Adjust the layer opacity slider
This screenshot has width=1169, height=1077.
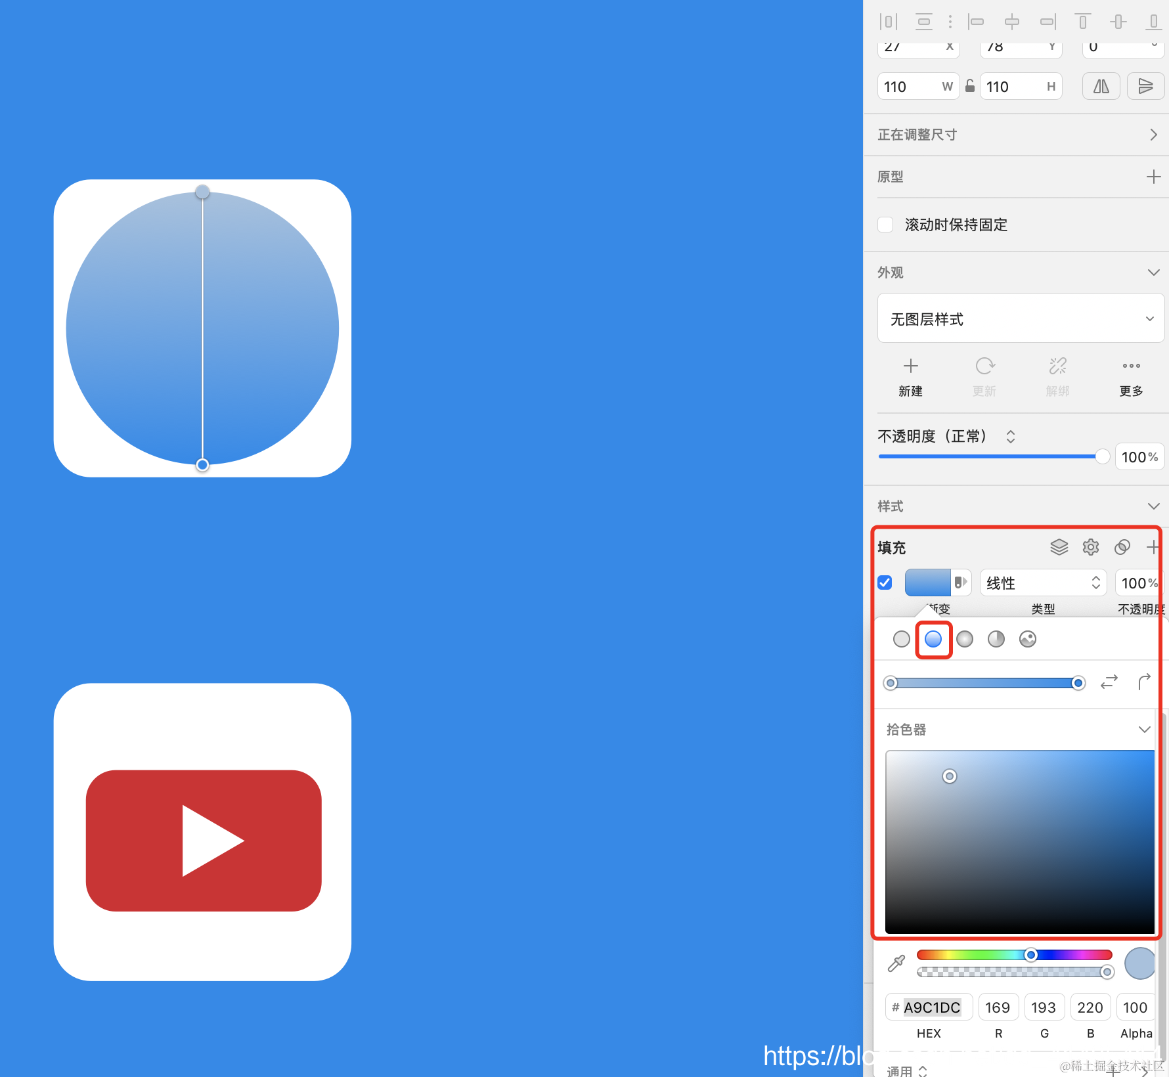tap(994, 456)
